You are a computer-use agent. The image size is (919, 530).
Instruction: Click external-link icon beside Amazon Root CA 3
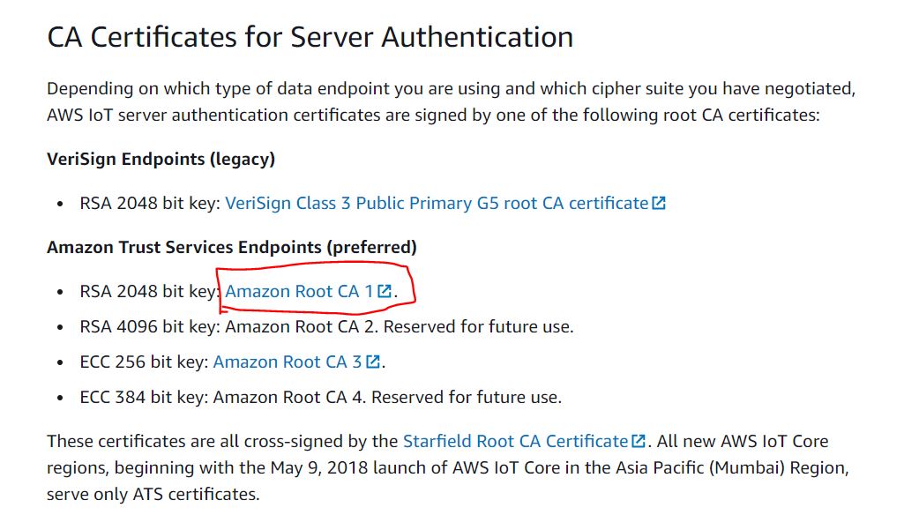point(373,362)
